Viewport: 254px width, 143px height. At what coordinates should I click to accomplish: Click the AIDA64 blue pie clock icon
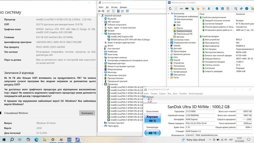tap(217, 9)
